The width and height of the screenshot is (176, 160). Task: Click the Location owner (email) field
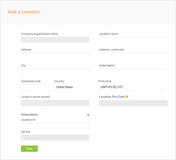point(55,103)
